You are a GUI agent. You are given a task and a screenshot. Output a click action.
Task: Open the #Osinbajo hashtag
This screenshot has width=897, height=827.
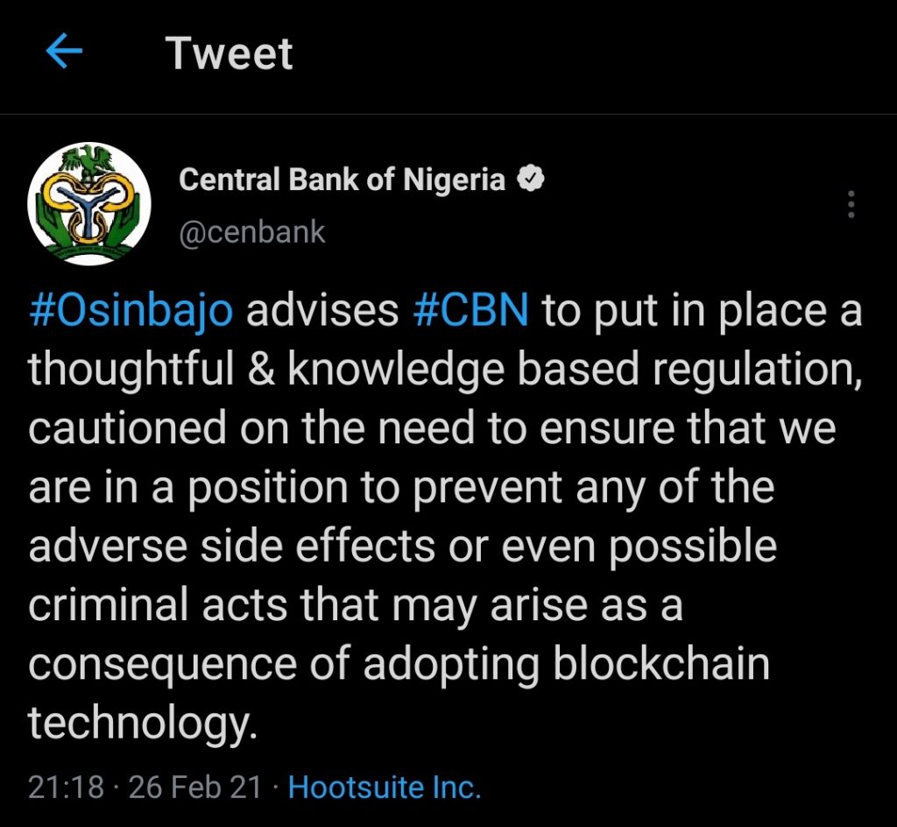point(131,313)
